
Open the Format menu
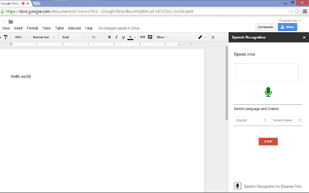[32, 28]
